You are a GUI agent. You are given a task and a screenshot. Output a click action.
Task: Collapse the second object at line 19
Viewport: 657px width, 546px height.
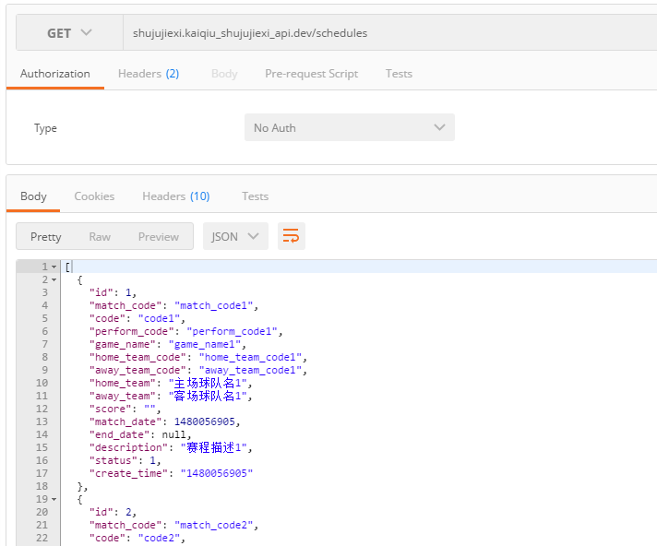pyautogui.click(x=54, y=499)
